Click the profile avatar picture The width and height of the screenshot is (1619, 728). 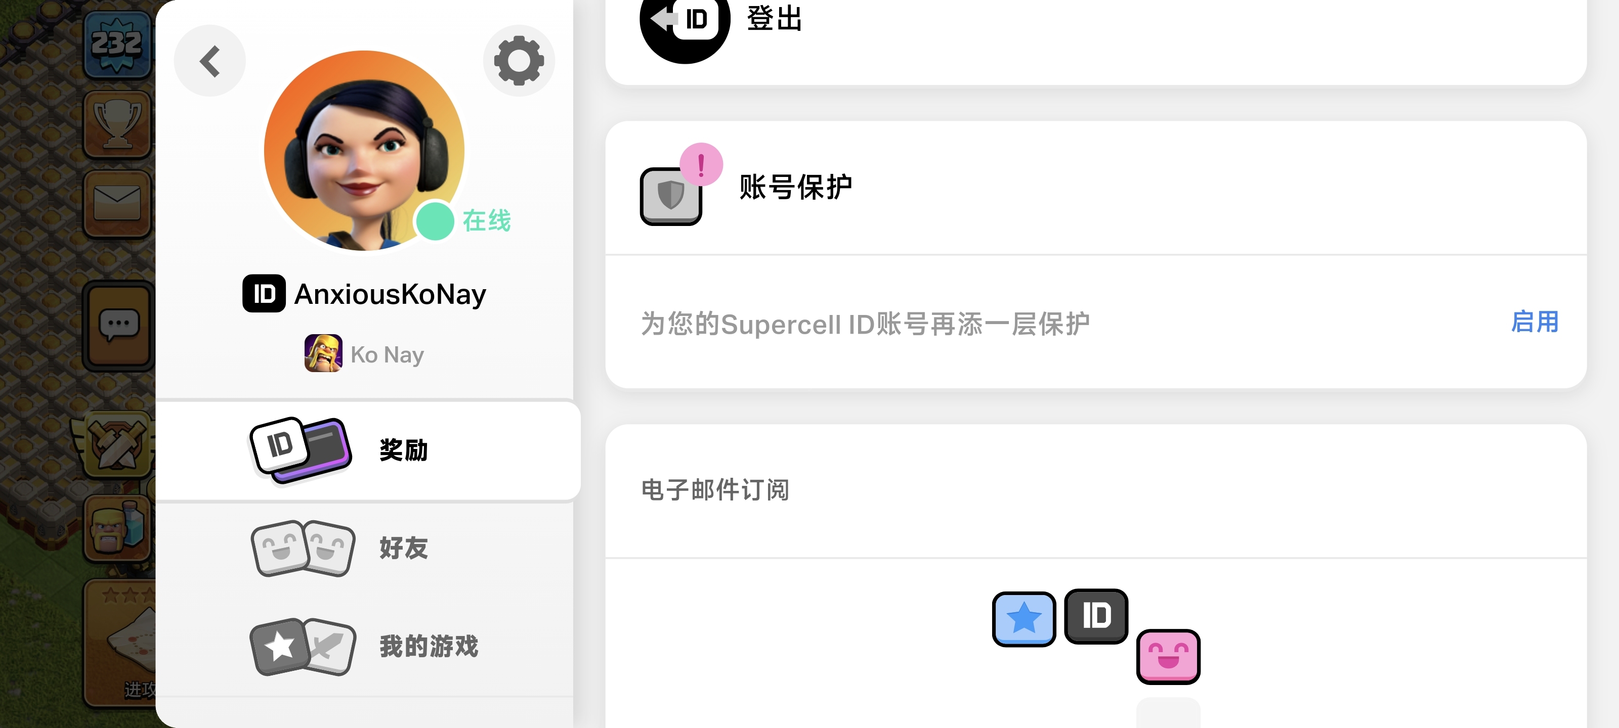pos(364,151)
